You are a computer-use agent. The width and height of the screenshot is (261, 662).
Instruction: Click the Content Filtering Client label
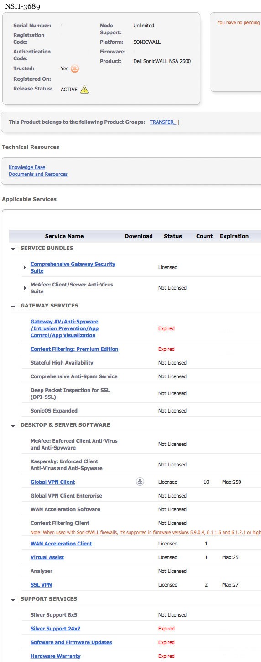(60, 523)
